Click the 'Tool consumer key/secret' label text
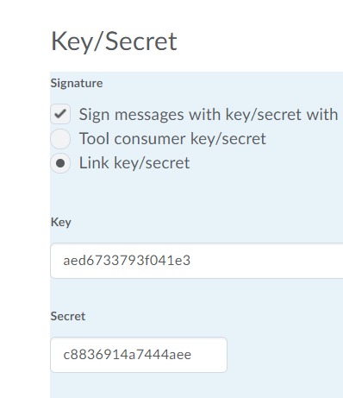The height and width of the screenshot is (398, 343). click(x=172, y=139)
